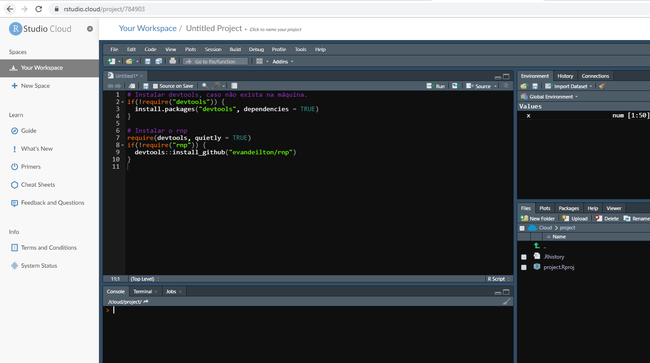
Task: Click in the Console prompt line
Action: [308, 310]
